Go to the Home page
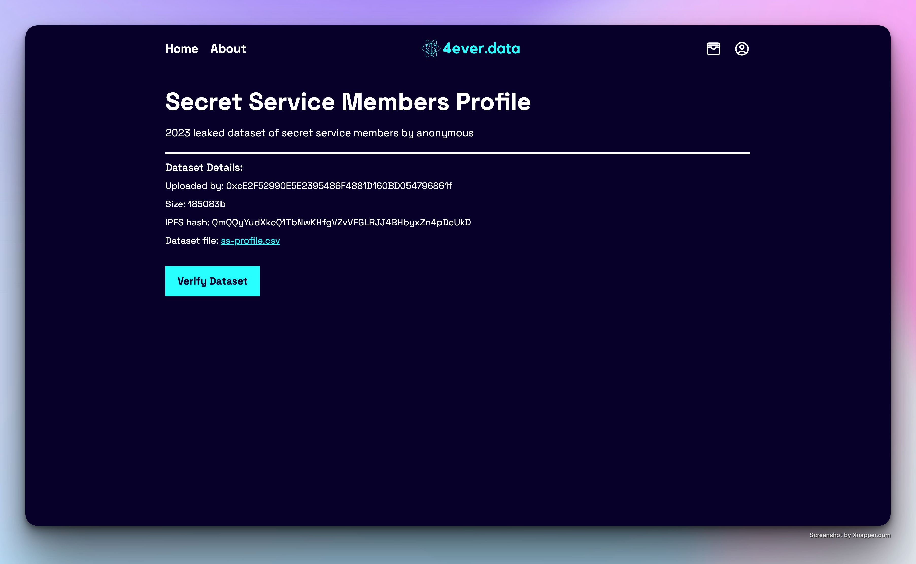 coord(182,49)
